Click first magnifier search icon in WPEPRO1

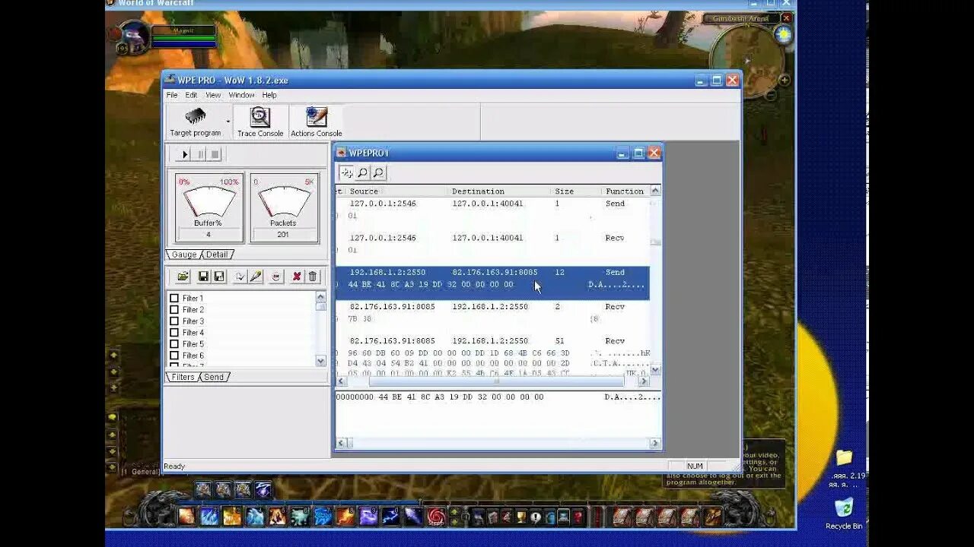click(363, 173)
